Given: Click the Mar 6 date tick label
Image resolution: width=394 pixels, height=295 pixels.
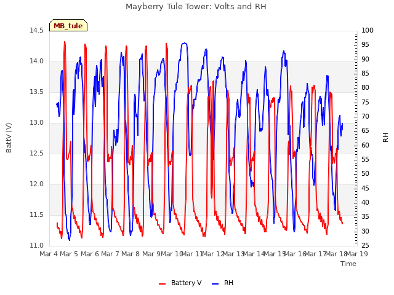Looking at the screenshot, I should pyautogui.click(x=90, y=254).
